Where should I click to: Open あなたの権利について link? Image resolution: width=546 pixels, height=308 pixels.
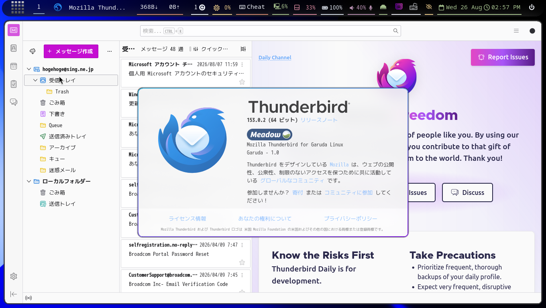(265, 219)
